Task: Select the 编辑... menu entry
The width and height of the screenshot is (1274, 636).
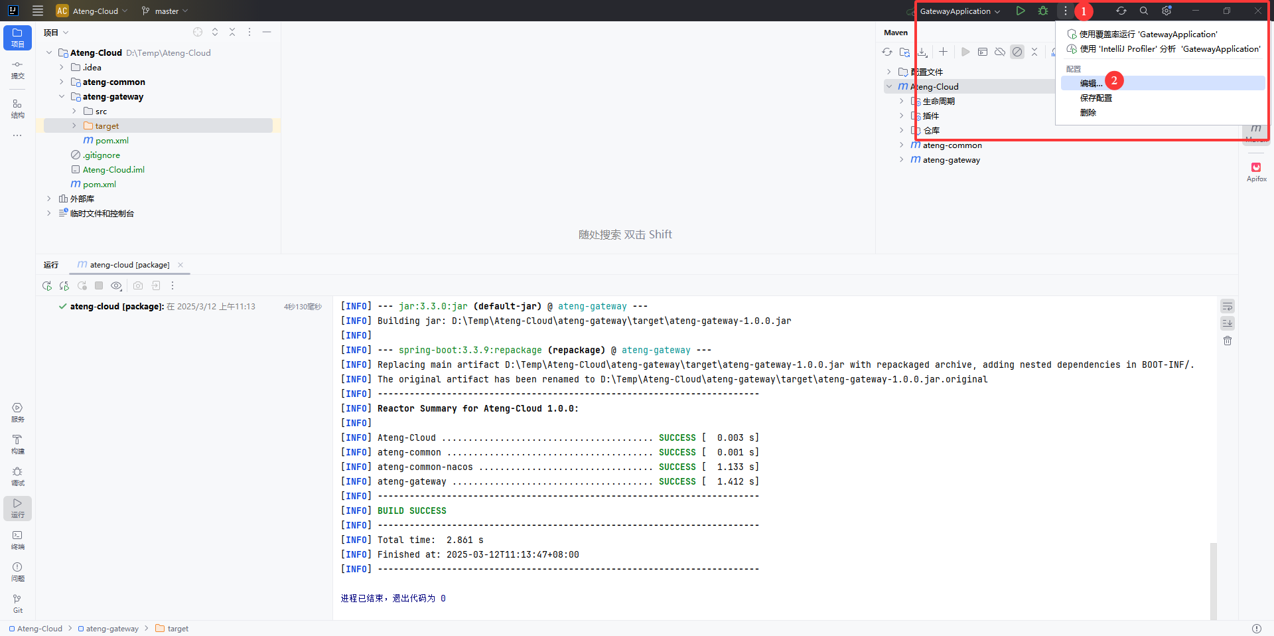Action: [1091, 83]
